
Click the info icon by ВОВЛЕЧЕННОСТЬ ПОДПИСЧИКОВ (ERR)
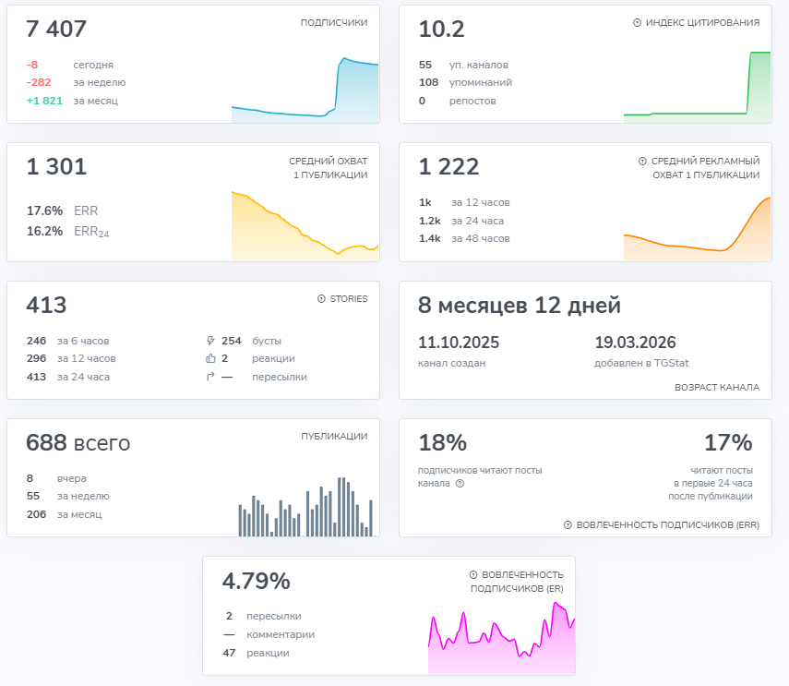coord(568,525)
